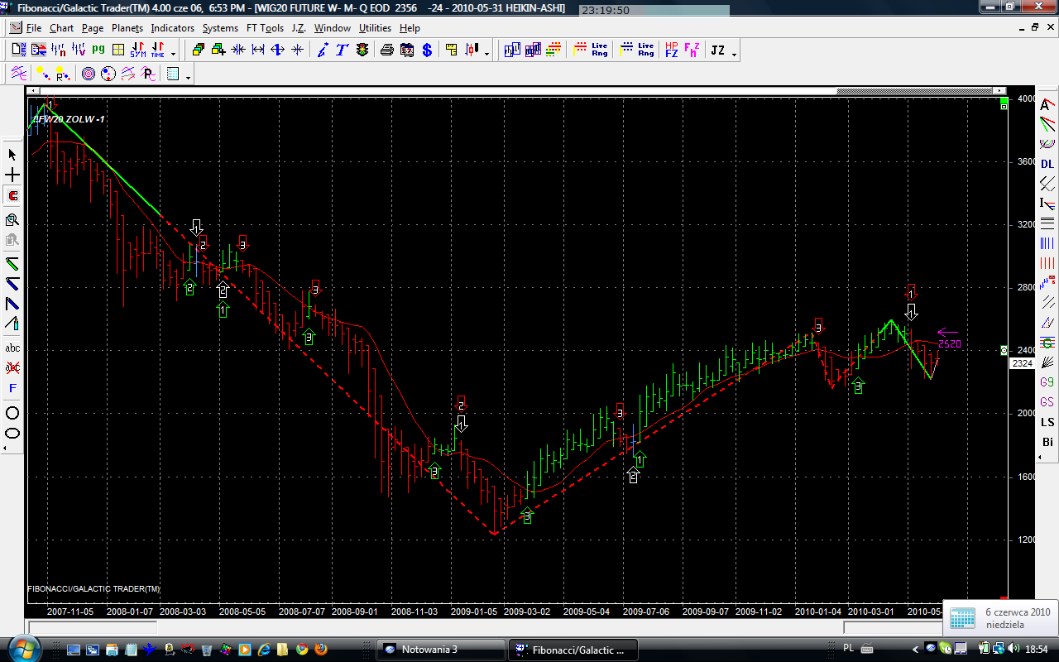Click the blue dollar sign icon

tap(427, 50)
